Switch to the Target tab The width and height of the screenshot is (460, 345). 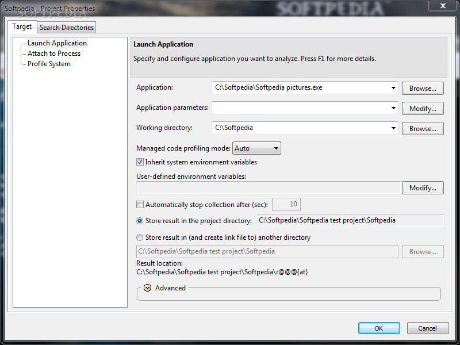[22, 26]
